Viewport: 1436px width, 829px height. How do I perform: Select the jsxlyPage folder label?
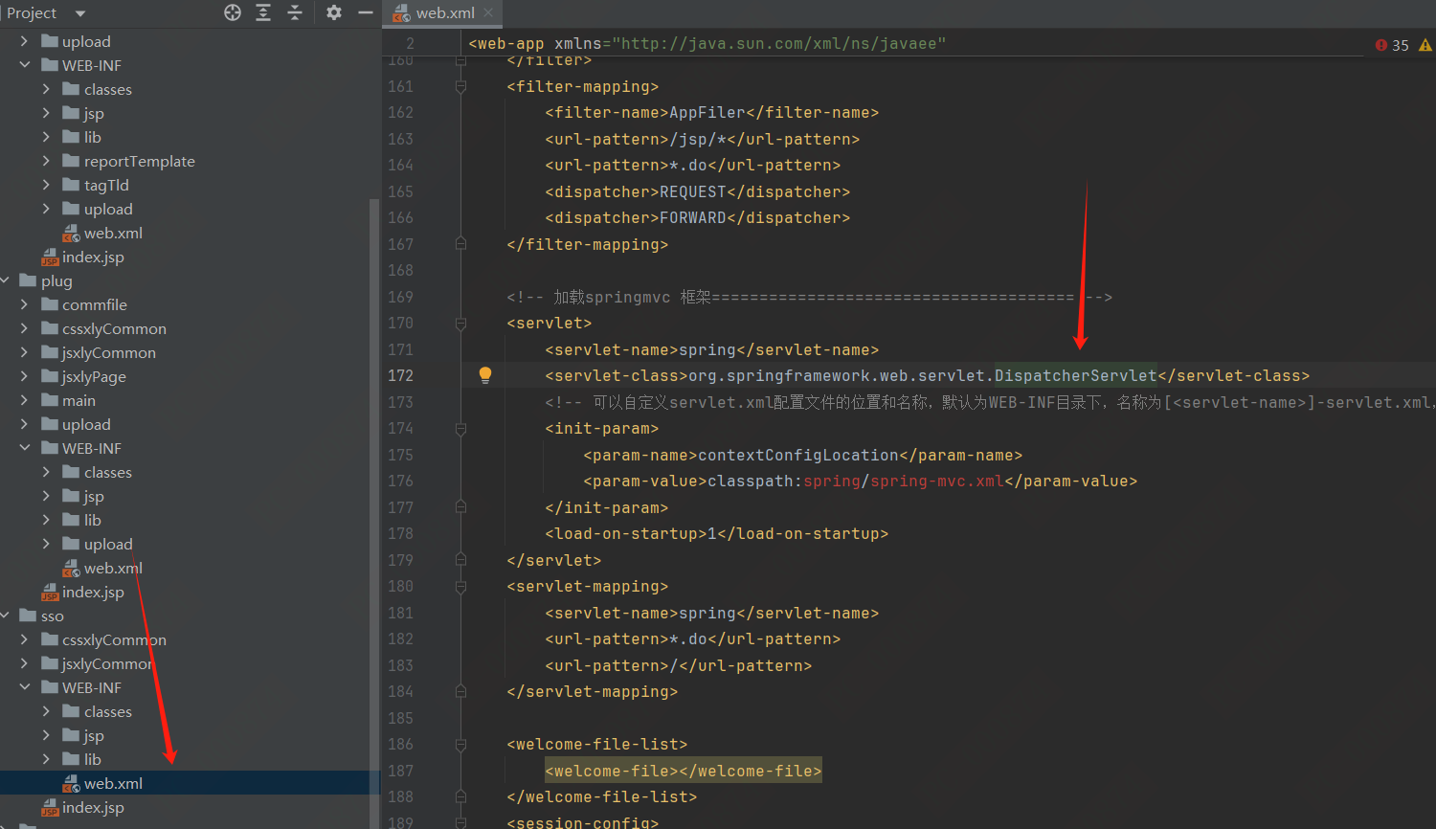click(94, 376)
